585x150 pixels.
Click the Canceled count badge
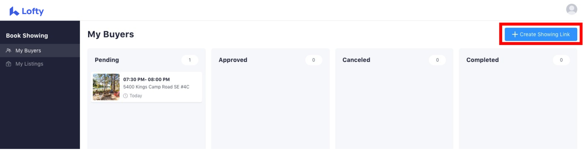(437, 60)
